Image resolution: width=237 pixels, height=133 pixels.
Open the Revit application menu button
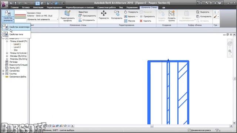point(4,4)
